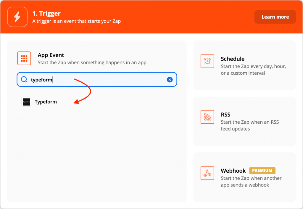This screenshot has height=209, width=303.
Task: Click the magnifier search icon
Action: (24, 79)
